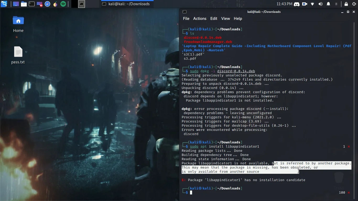Open the terminal View menu
Image resolution: width=358 pixels, height=201 pixels.
(x=225, y=19)
